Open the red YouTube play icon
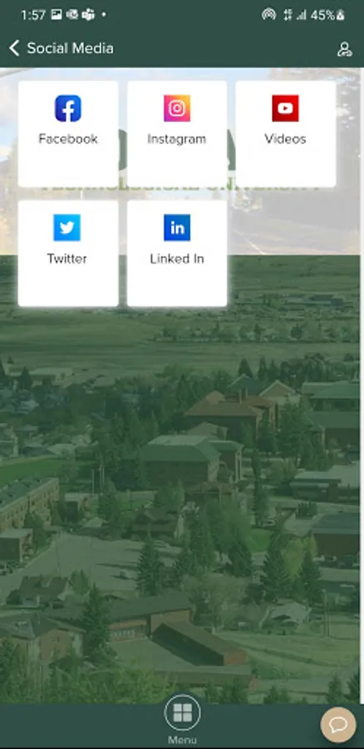This screenshot has width=364, height=749. click(x=285, y=108)
